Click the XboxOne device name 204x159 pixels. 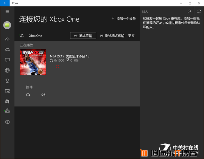coord(35,36)
